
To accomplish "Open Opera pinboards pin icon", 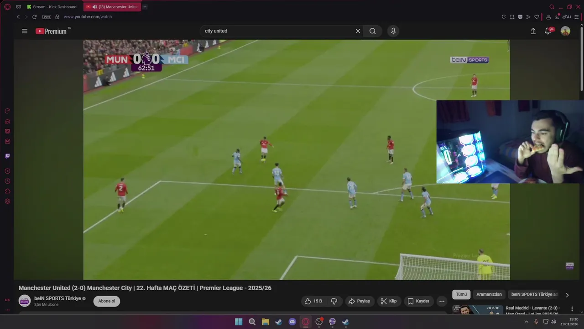I will point(504,17).
